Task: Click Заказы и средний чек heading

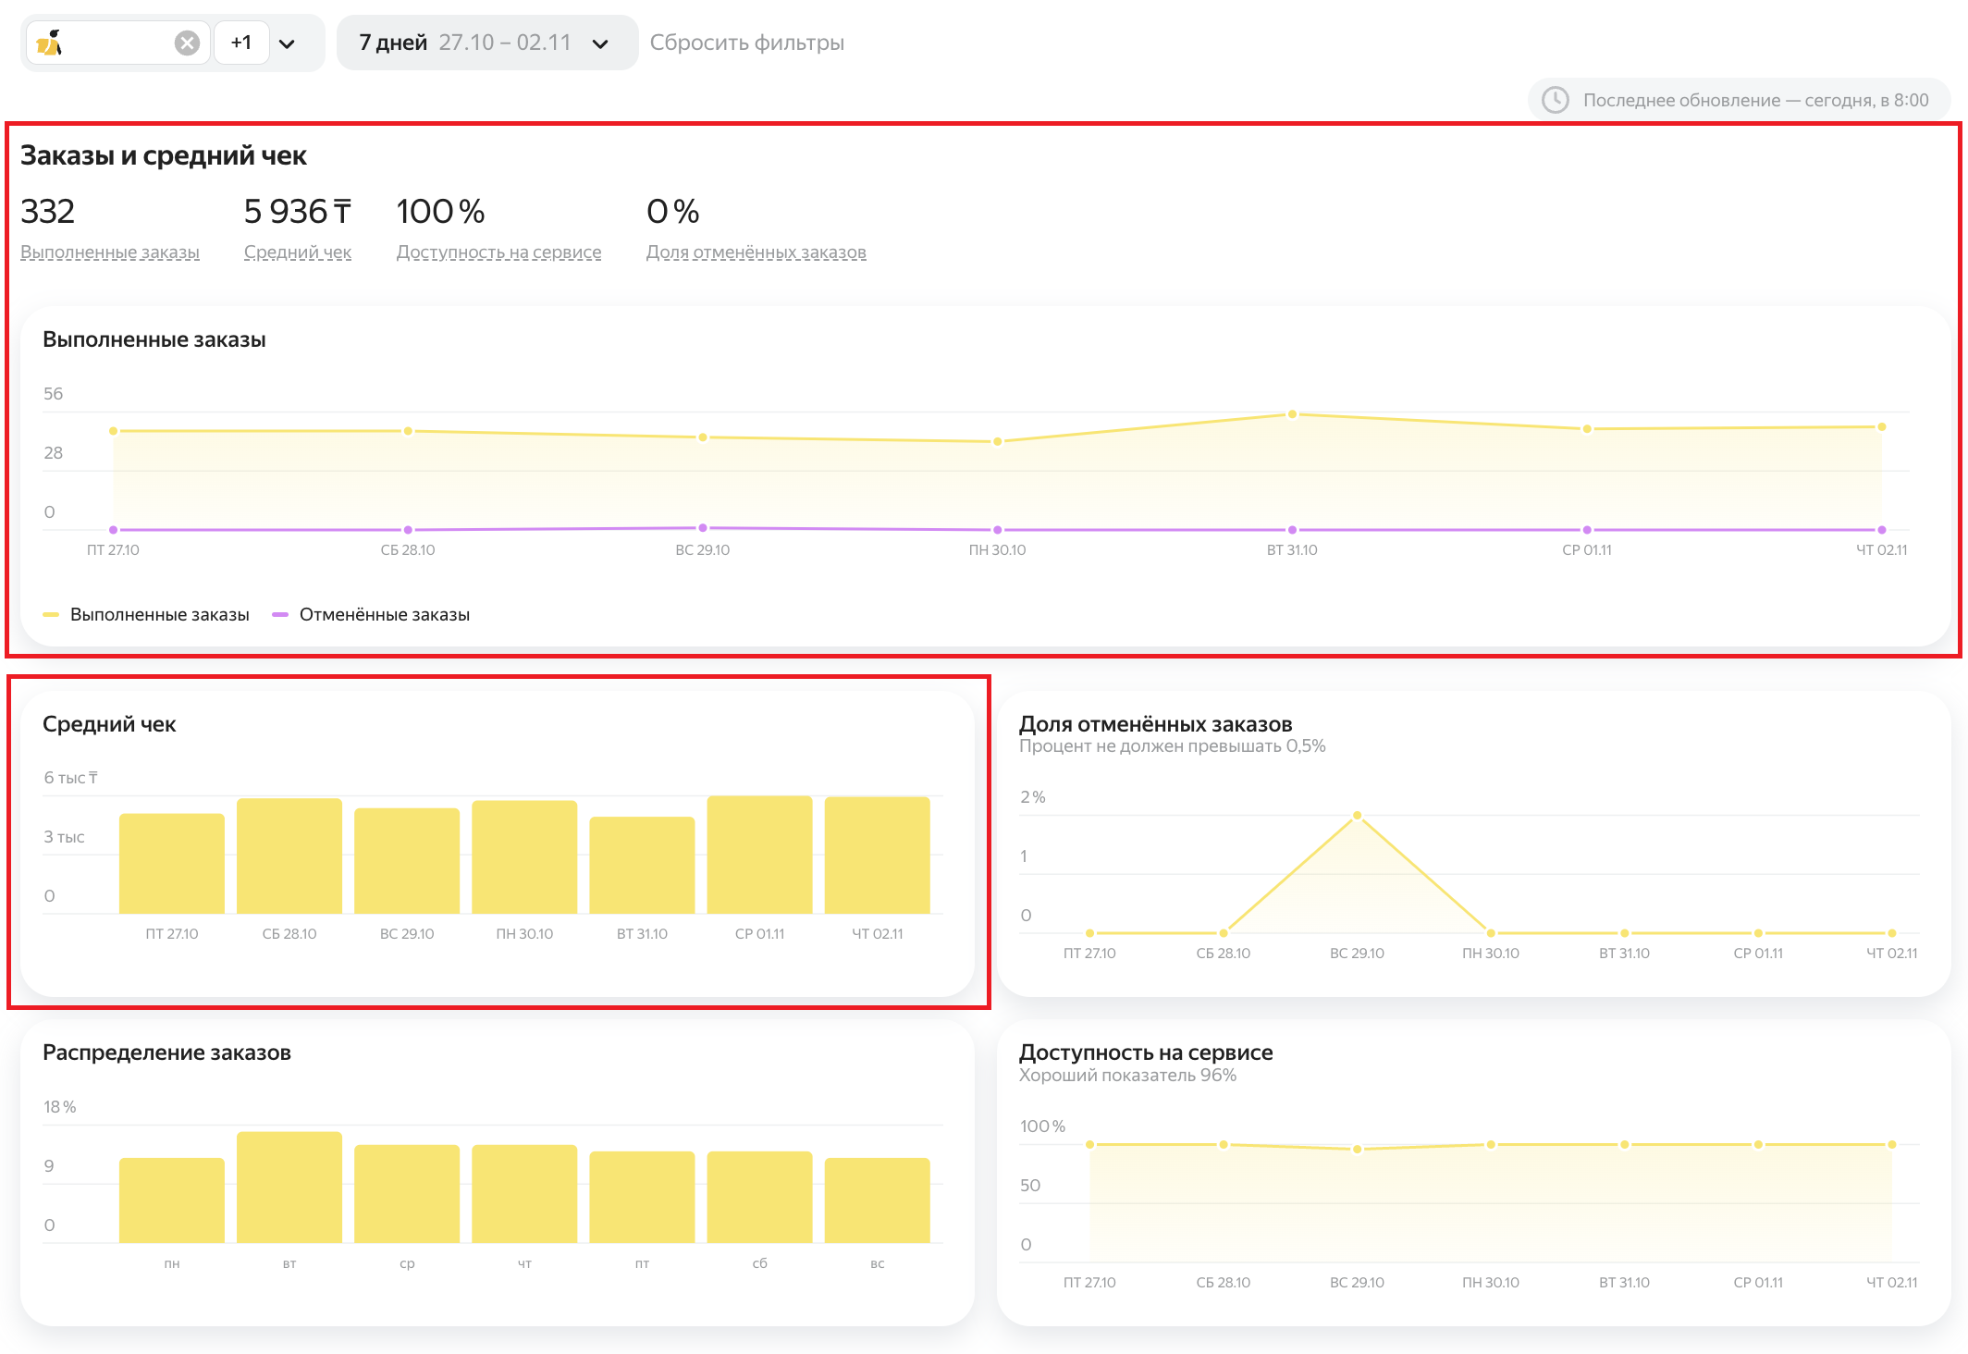Action: point(163,155)
